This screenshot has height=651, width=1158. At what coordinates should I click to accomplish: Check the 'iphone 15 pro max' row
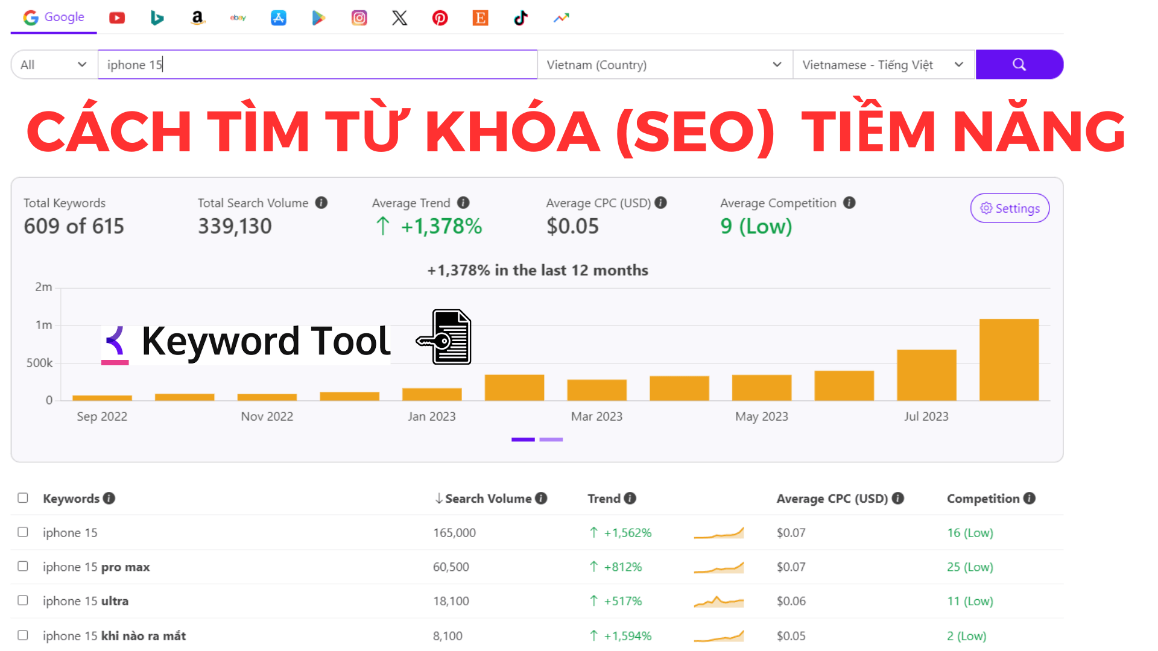point(23,567)
